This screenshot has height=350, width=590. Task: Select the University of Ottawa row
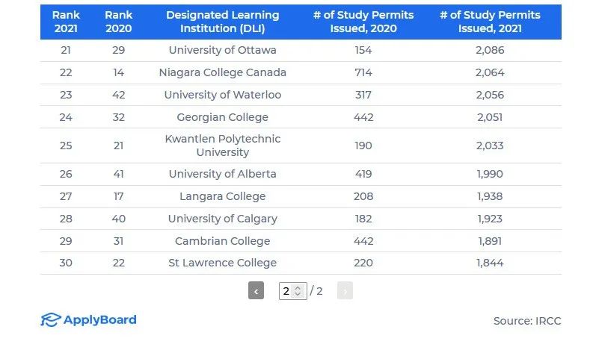point(222,50)
